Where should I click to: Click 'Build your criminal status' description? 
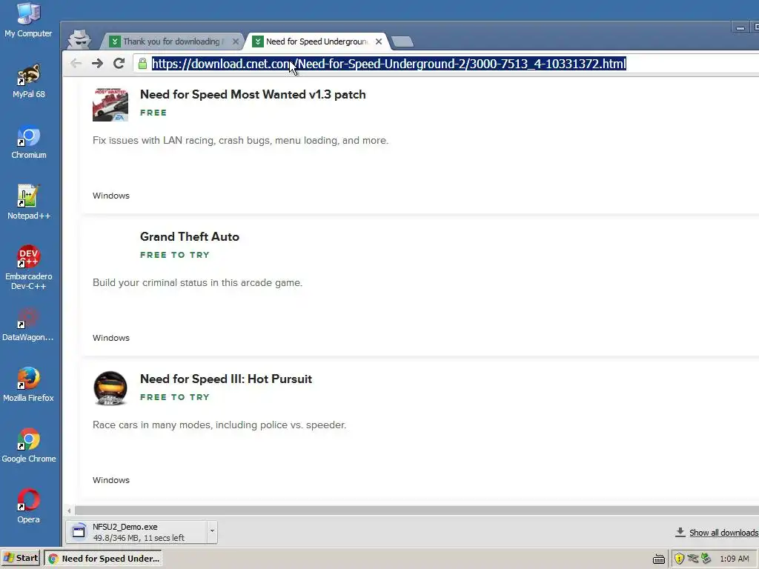tap(197, 282)
